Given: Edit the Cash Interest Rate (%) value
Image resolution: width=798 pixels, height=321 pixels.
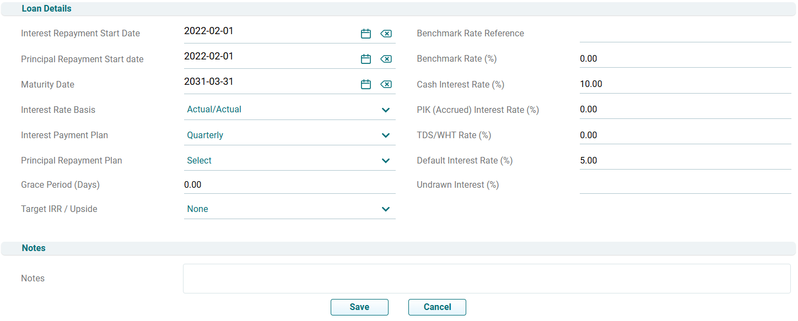Looking at the screenshot, I should click(x=685, y=84).
